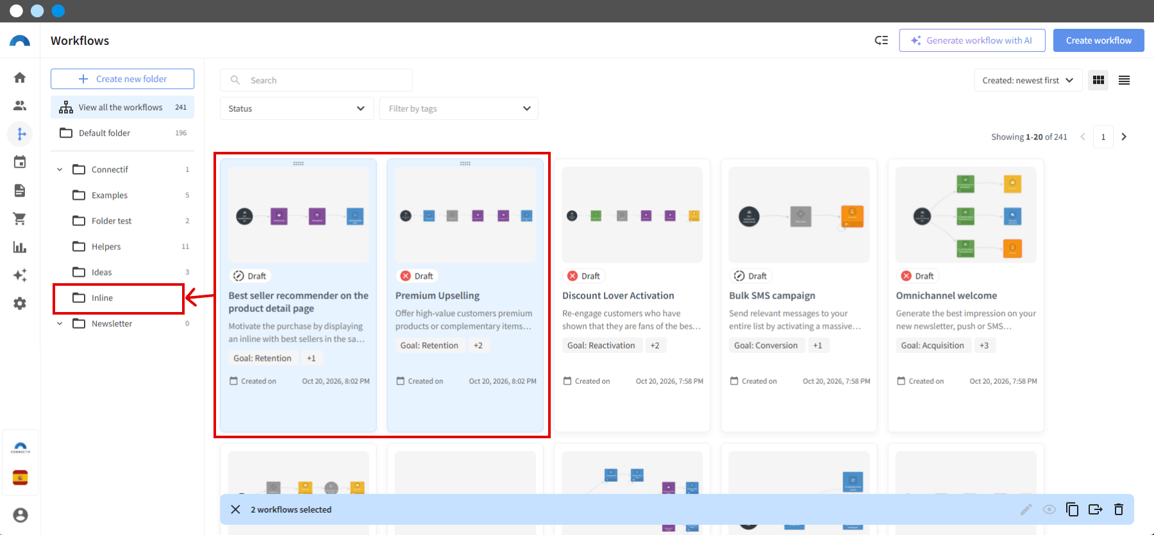This screenshot has height=535, width=1154.
Task: Open the Omnichannel welcome workflow title
Action: [x=946, y=295]
